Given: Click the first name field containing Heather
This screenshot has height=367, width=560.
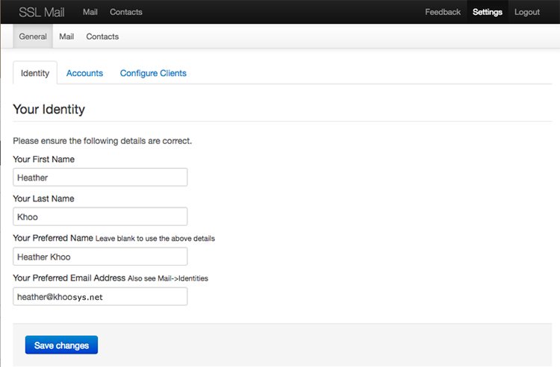Looking at the screenshot, I should tap(100, 178).
